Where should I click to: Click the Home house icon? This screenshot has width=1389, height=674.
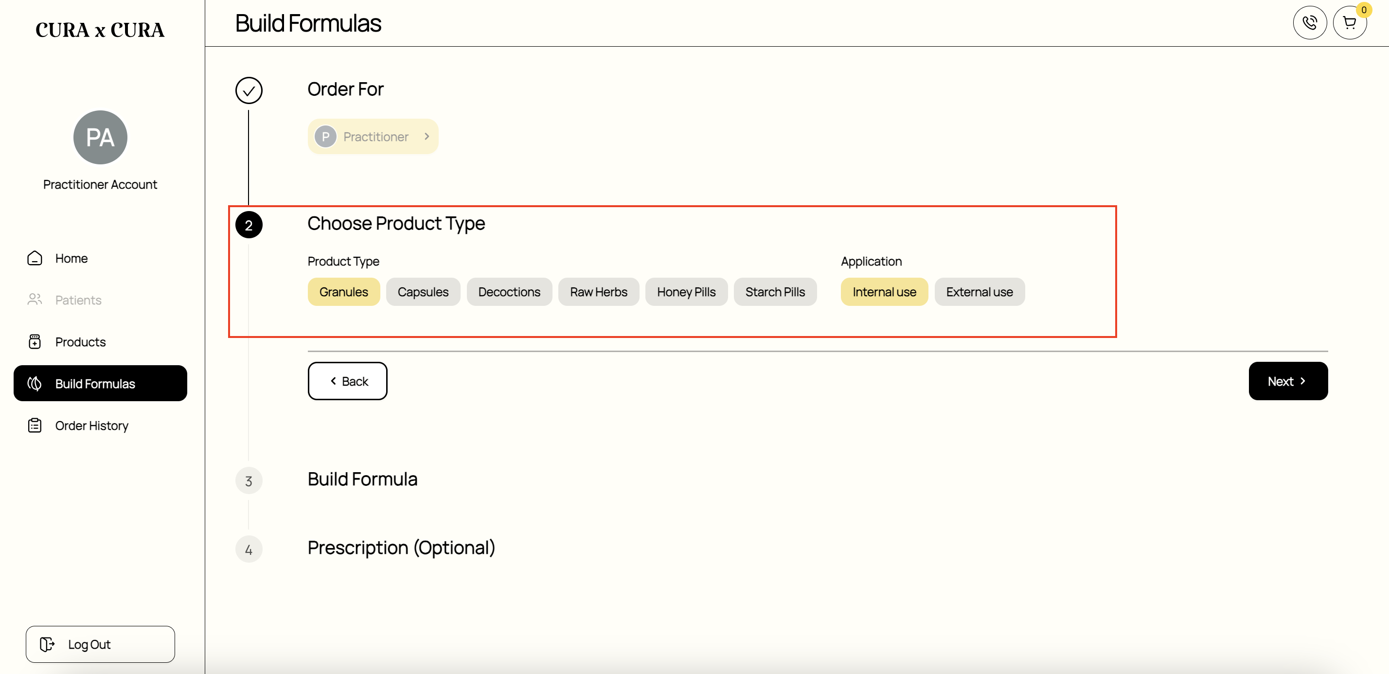35,258
